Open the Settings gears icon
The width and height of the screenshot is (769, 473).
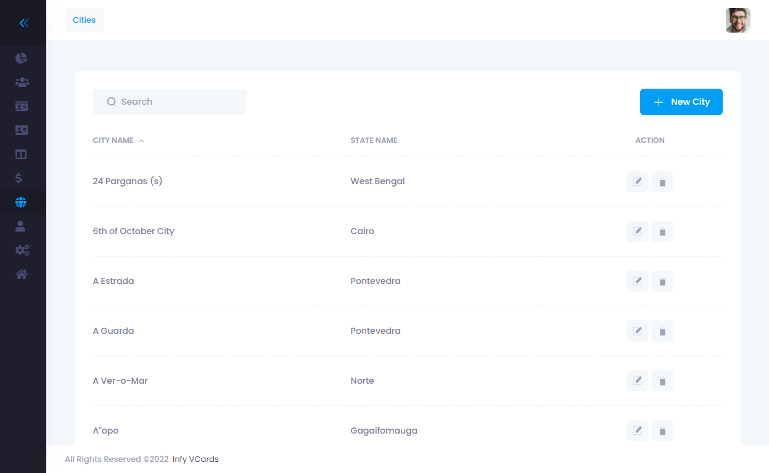[22, 250]
